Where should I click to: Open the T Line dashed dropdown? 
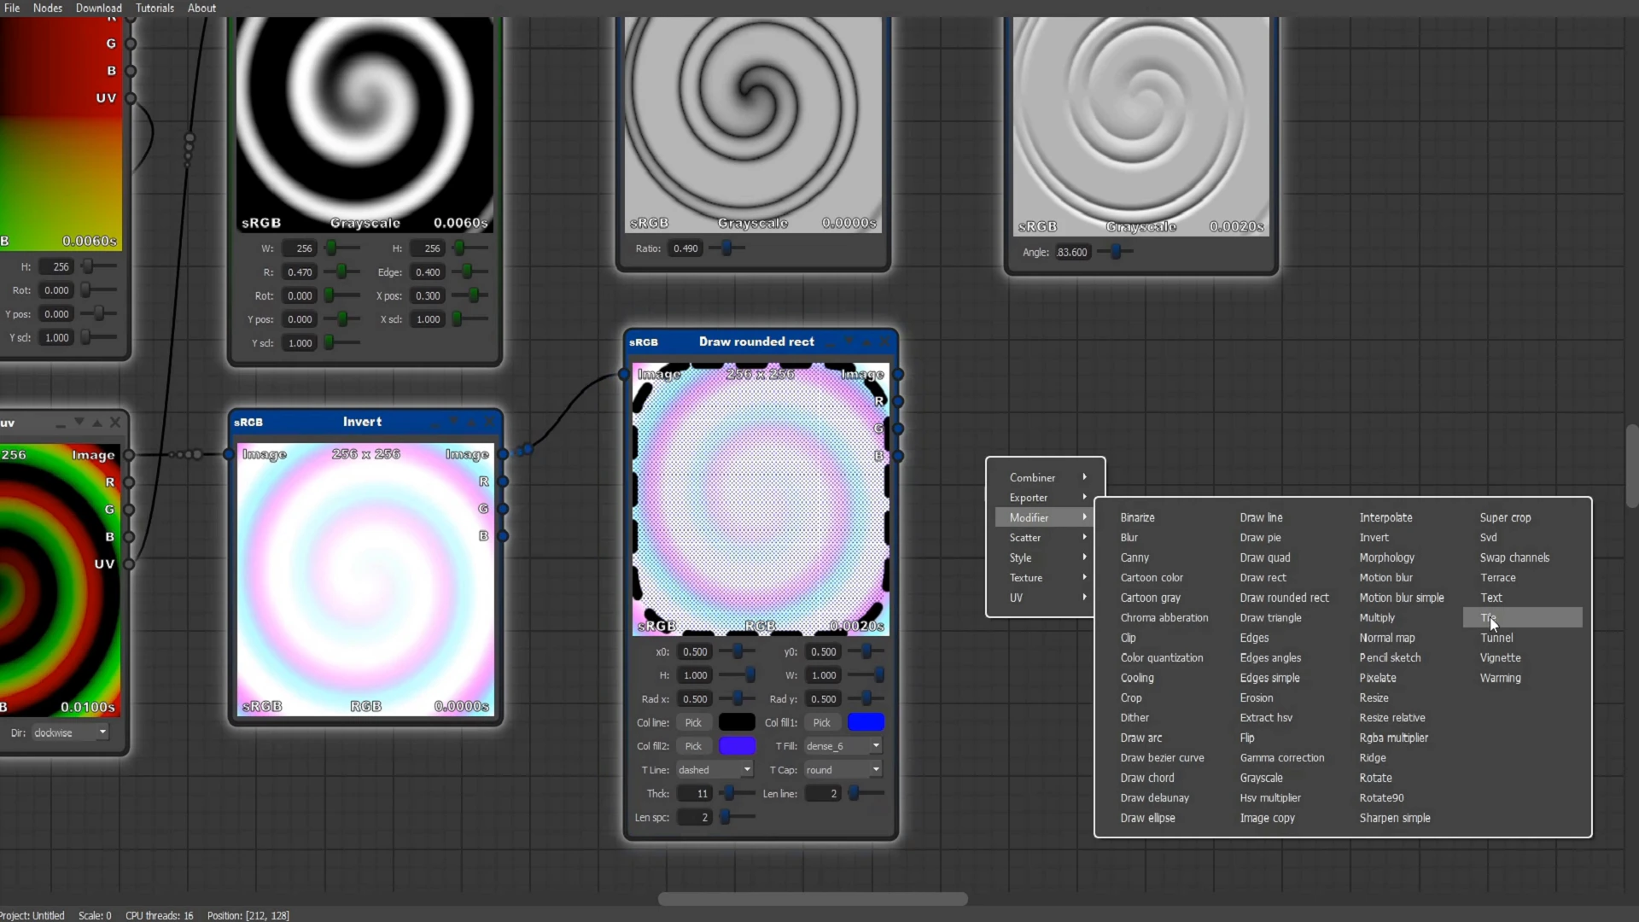tap(715, 770)
